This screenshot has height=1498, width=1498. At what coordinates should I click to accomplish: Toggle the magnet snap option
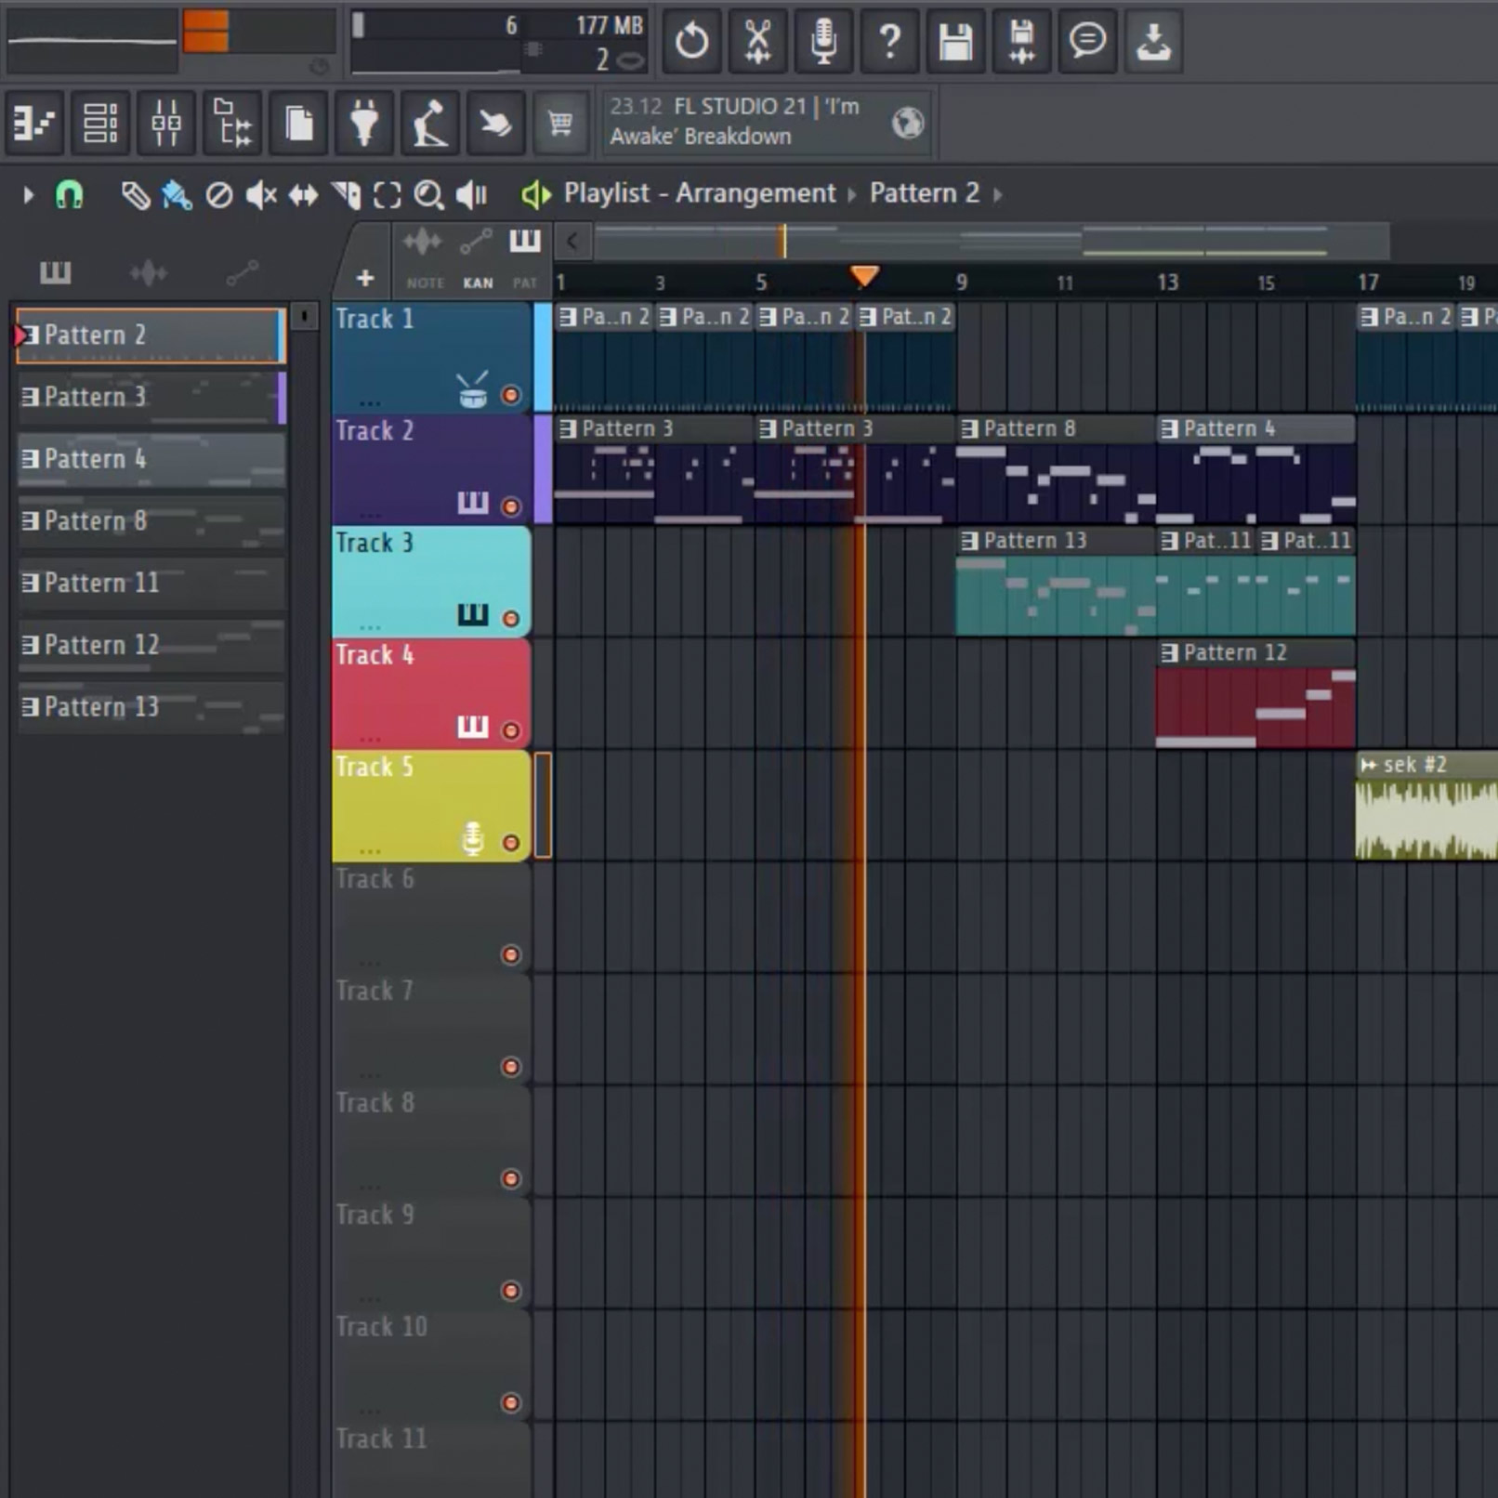[69, 195]
